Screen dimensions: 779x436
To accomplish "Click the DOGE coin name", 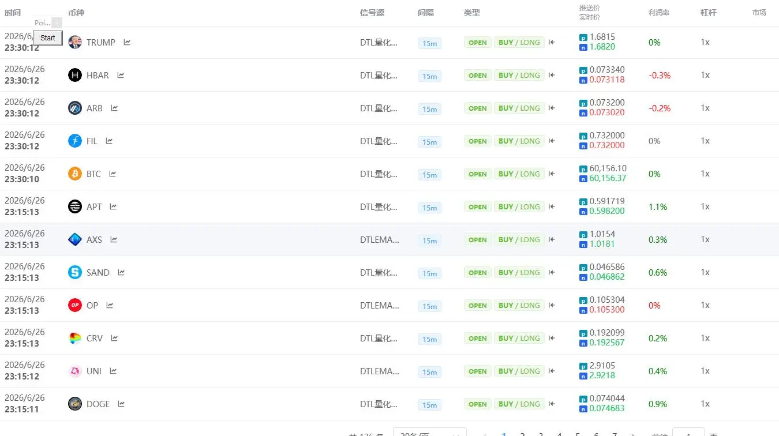I will (x=98, y=404).
